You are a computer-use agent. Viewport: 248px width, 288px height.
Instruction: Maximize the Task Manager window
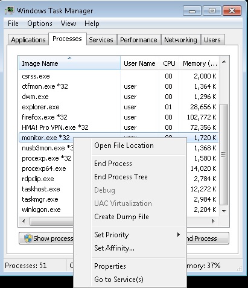pyautogui.click(x=212, y=11)
